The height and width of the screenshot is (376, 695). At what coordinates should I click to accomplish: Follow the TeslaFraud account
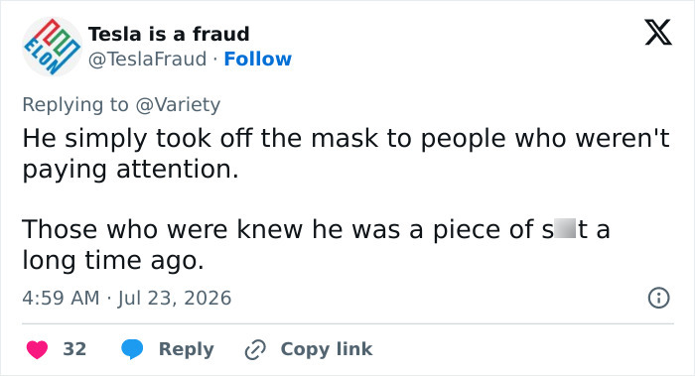point(257,59)
